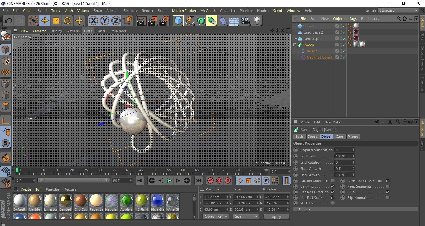Switch to the Caps tab
Image resolution: width=425 pixels, height=226 pixels.
pos(340,137)
